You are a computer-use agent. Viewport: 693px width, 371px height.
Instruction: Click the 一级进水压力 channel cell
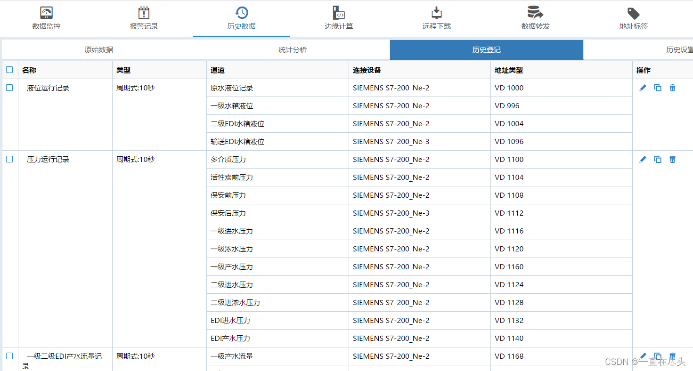tap(277, 231)
